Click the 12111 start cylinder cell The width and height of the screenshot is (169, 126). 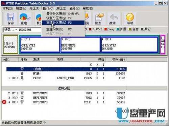point(88,102)
